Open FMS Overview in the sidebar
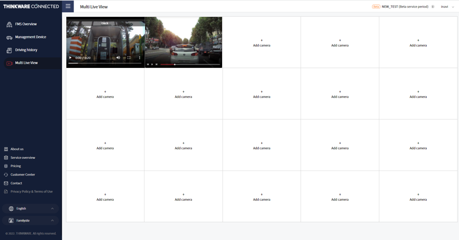The height and width of the screenshot is (240, 459). pyautogui.click(x=26, y=24)
